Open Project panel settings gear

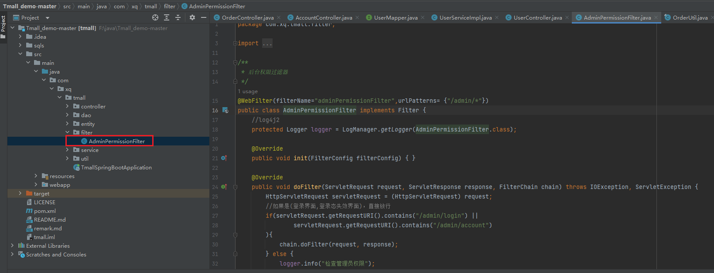point(192,17)
